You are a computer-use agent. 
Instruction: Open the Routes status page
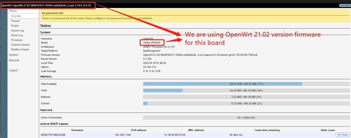coord(15,26)
